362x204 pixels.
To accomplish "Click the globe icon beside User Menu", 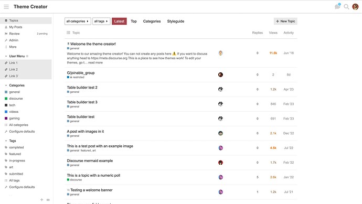I will tap(27, 56).
